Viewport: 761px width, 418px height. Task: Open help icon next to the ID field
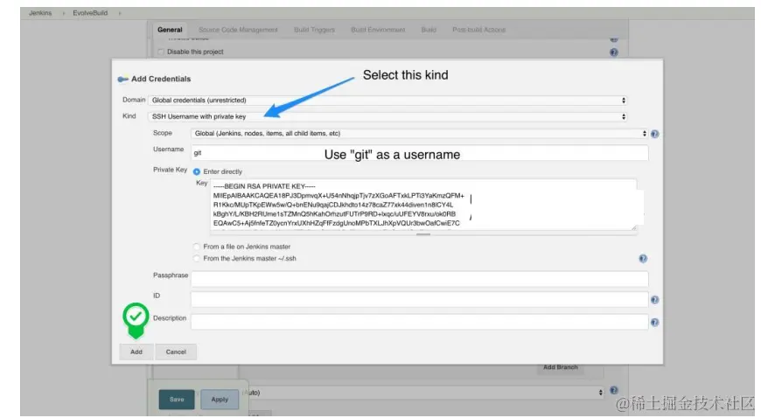coord(654,300)
